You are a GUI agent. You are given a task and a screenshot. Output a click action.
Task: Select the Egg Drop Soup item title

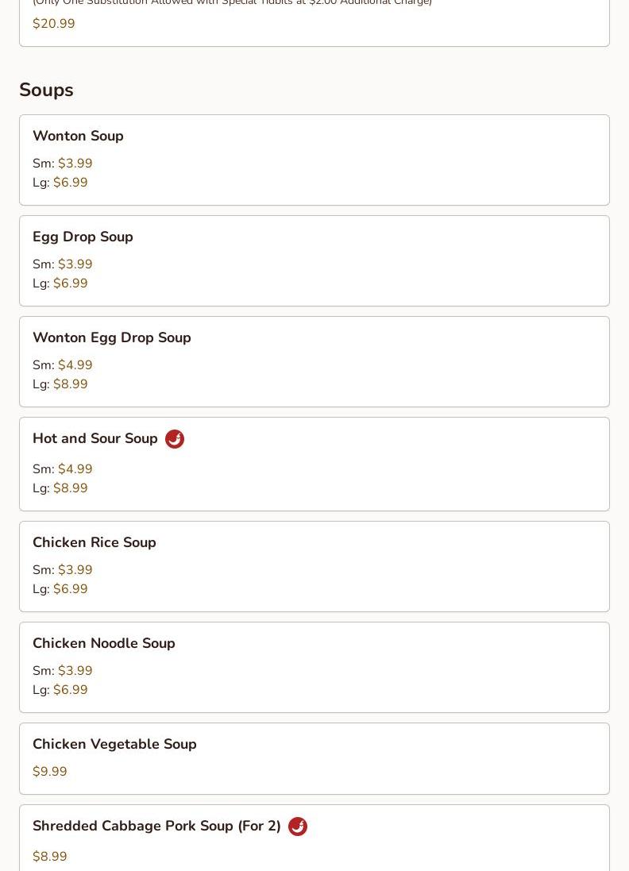(83, 237)
